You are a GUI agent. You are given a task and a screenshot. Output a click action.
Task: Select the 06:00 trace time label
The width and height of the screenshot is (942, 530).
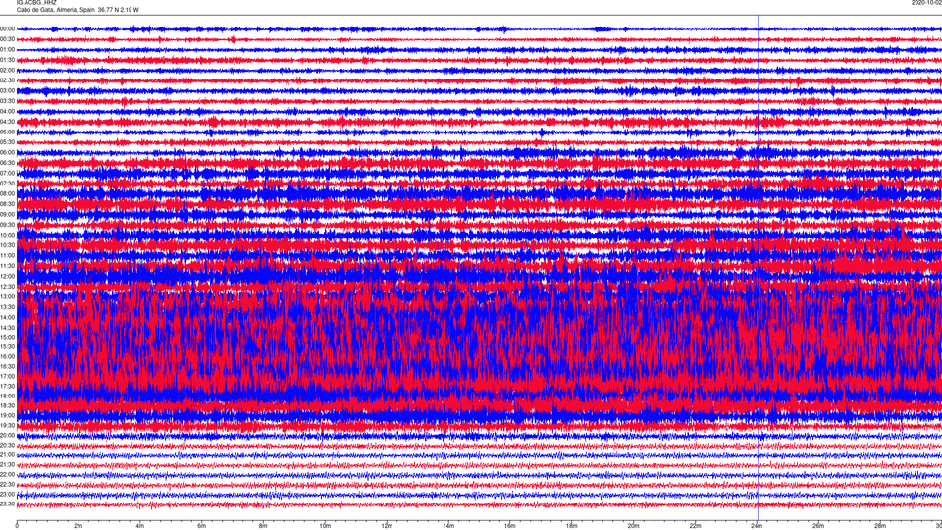pos(7,153)
